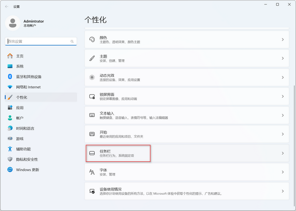
Task: Select 网络和 Internet in sidebar
Action: (41, 87)
